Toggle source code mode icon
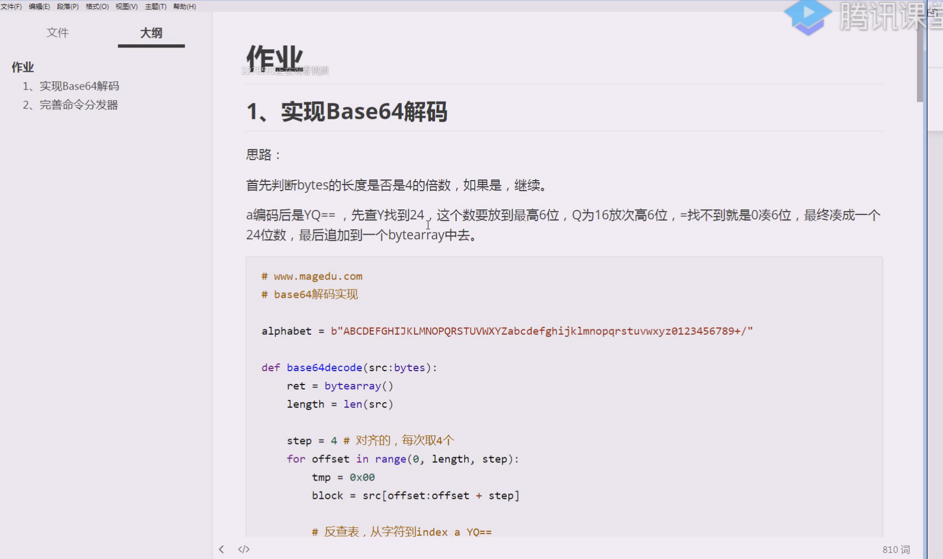 point(244,549)
